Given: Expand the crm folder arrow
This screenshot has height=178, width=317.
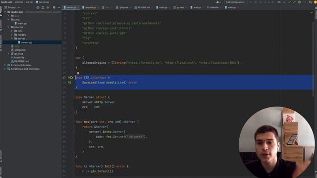Looking at the screenshot, I should [x=12, y=31].
